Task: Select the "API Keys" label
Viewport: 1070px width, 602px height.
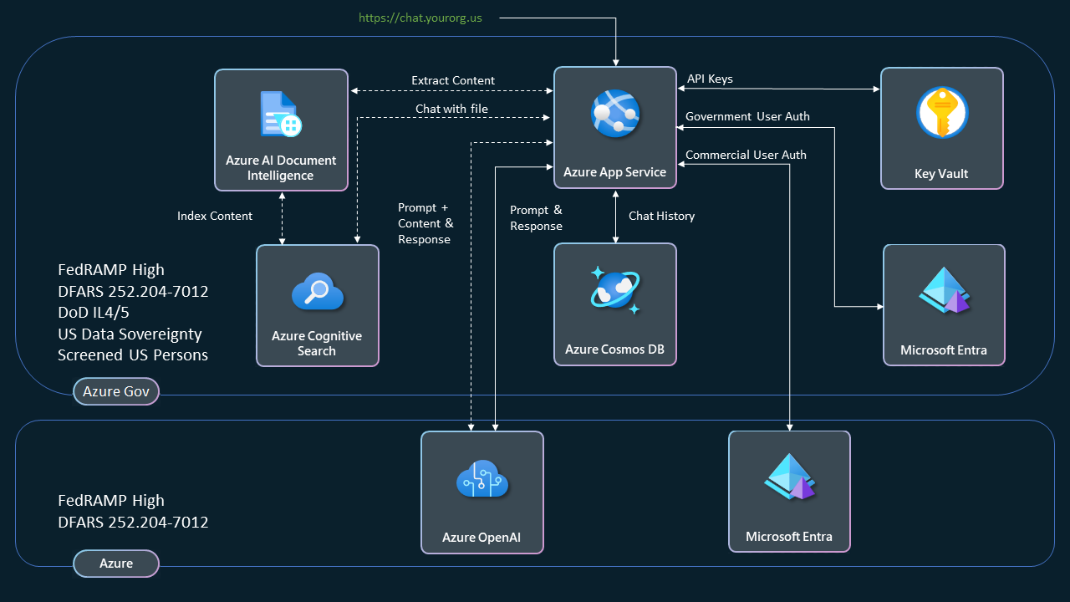Action: click(710, 79)
